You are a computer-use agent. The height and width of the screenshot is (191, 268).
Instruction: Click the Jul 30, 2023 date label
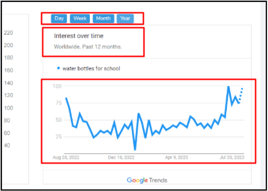point(232,157)
